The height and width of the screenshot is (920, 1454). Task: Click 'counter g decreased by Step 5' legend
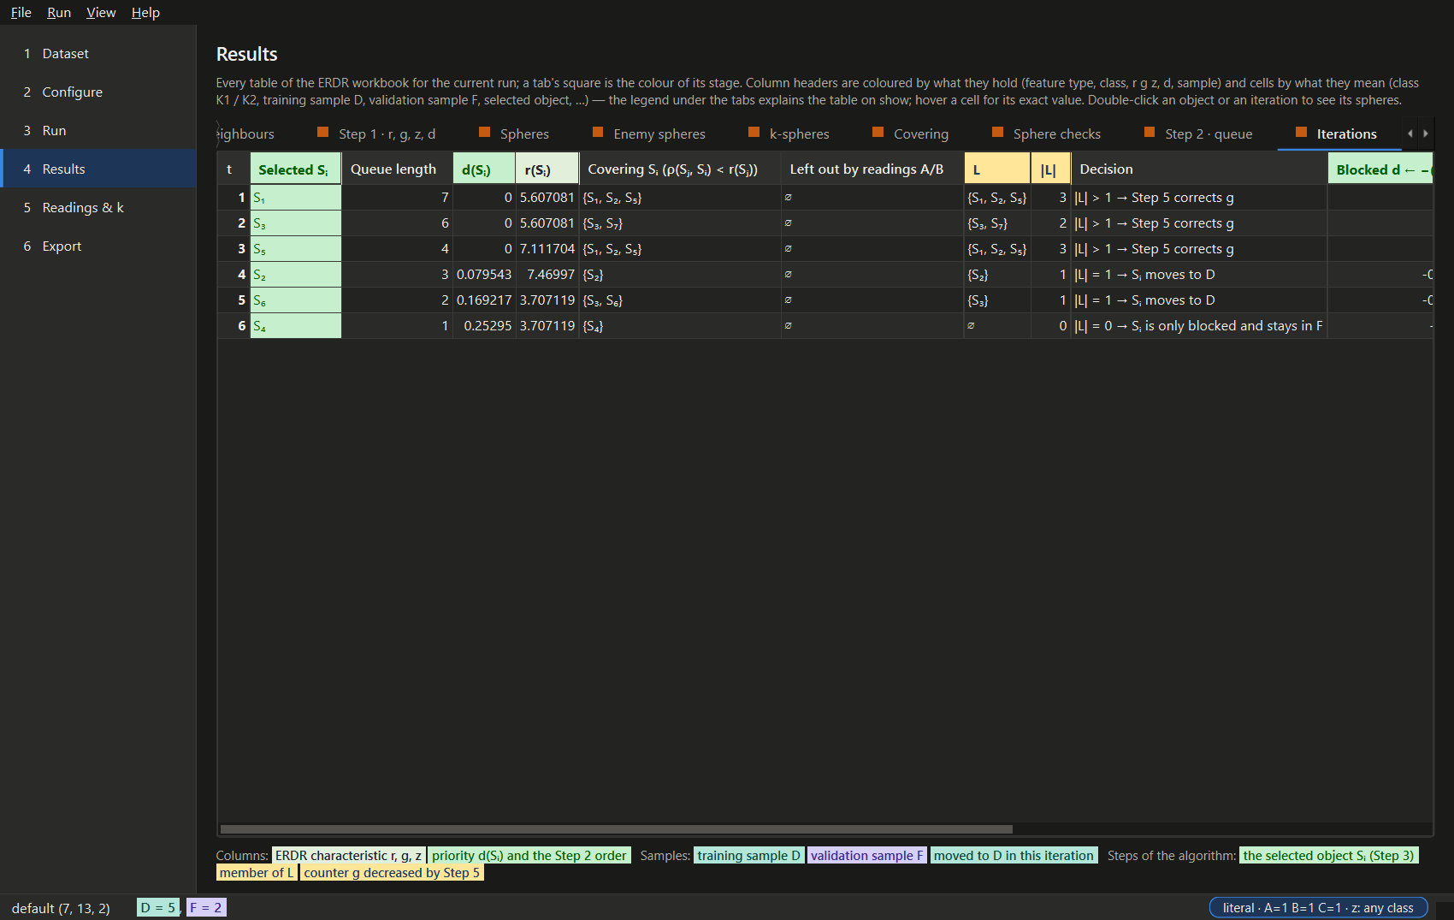tap(392, 872)
